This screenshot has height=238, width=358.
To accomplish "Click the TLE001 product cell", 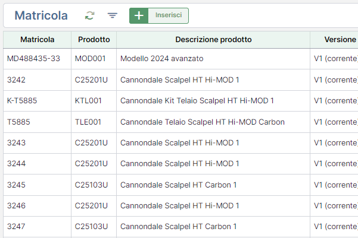I will [94, 122].
